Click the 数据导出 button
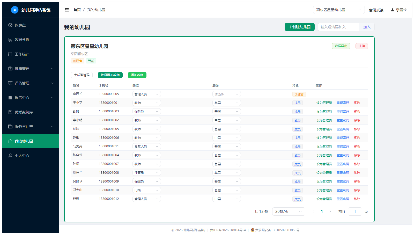Screen dimensions: 414x233 (341, 46)
